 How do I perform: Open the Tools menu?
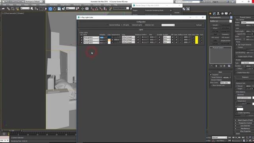click(x=11, y=5)
